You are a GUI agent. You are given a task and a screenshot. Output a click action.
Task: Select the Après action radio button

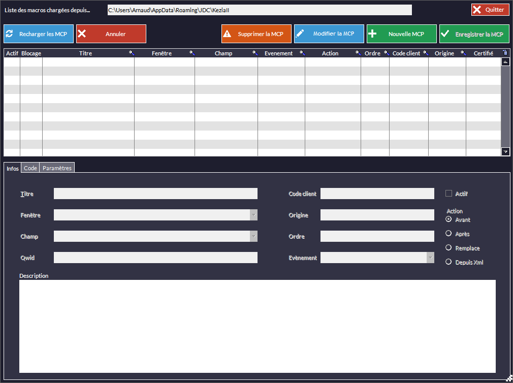(x=448, y=234)
